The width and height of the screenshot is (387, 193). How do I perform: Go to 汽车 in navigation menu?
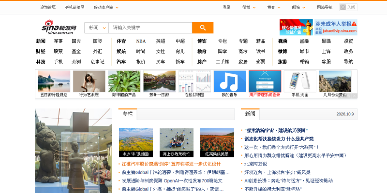point(121,62)
